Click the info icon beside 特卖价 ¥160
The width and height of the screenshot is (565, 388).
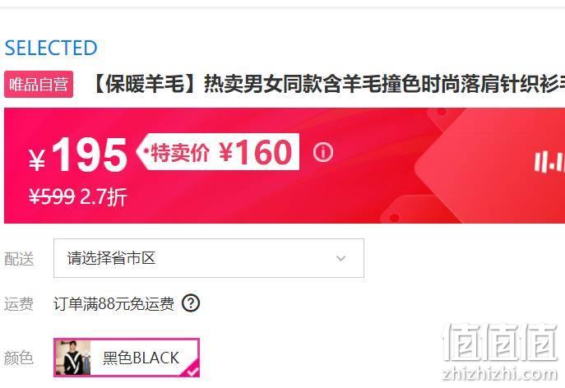click(x=323, y=152)
